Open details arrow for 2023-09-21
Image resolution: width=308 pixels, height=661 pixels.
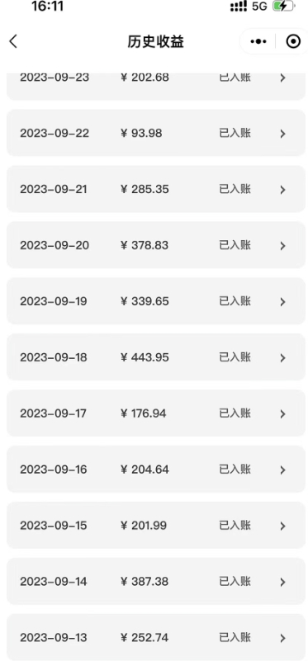(282, 190)
